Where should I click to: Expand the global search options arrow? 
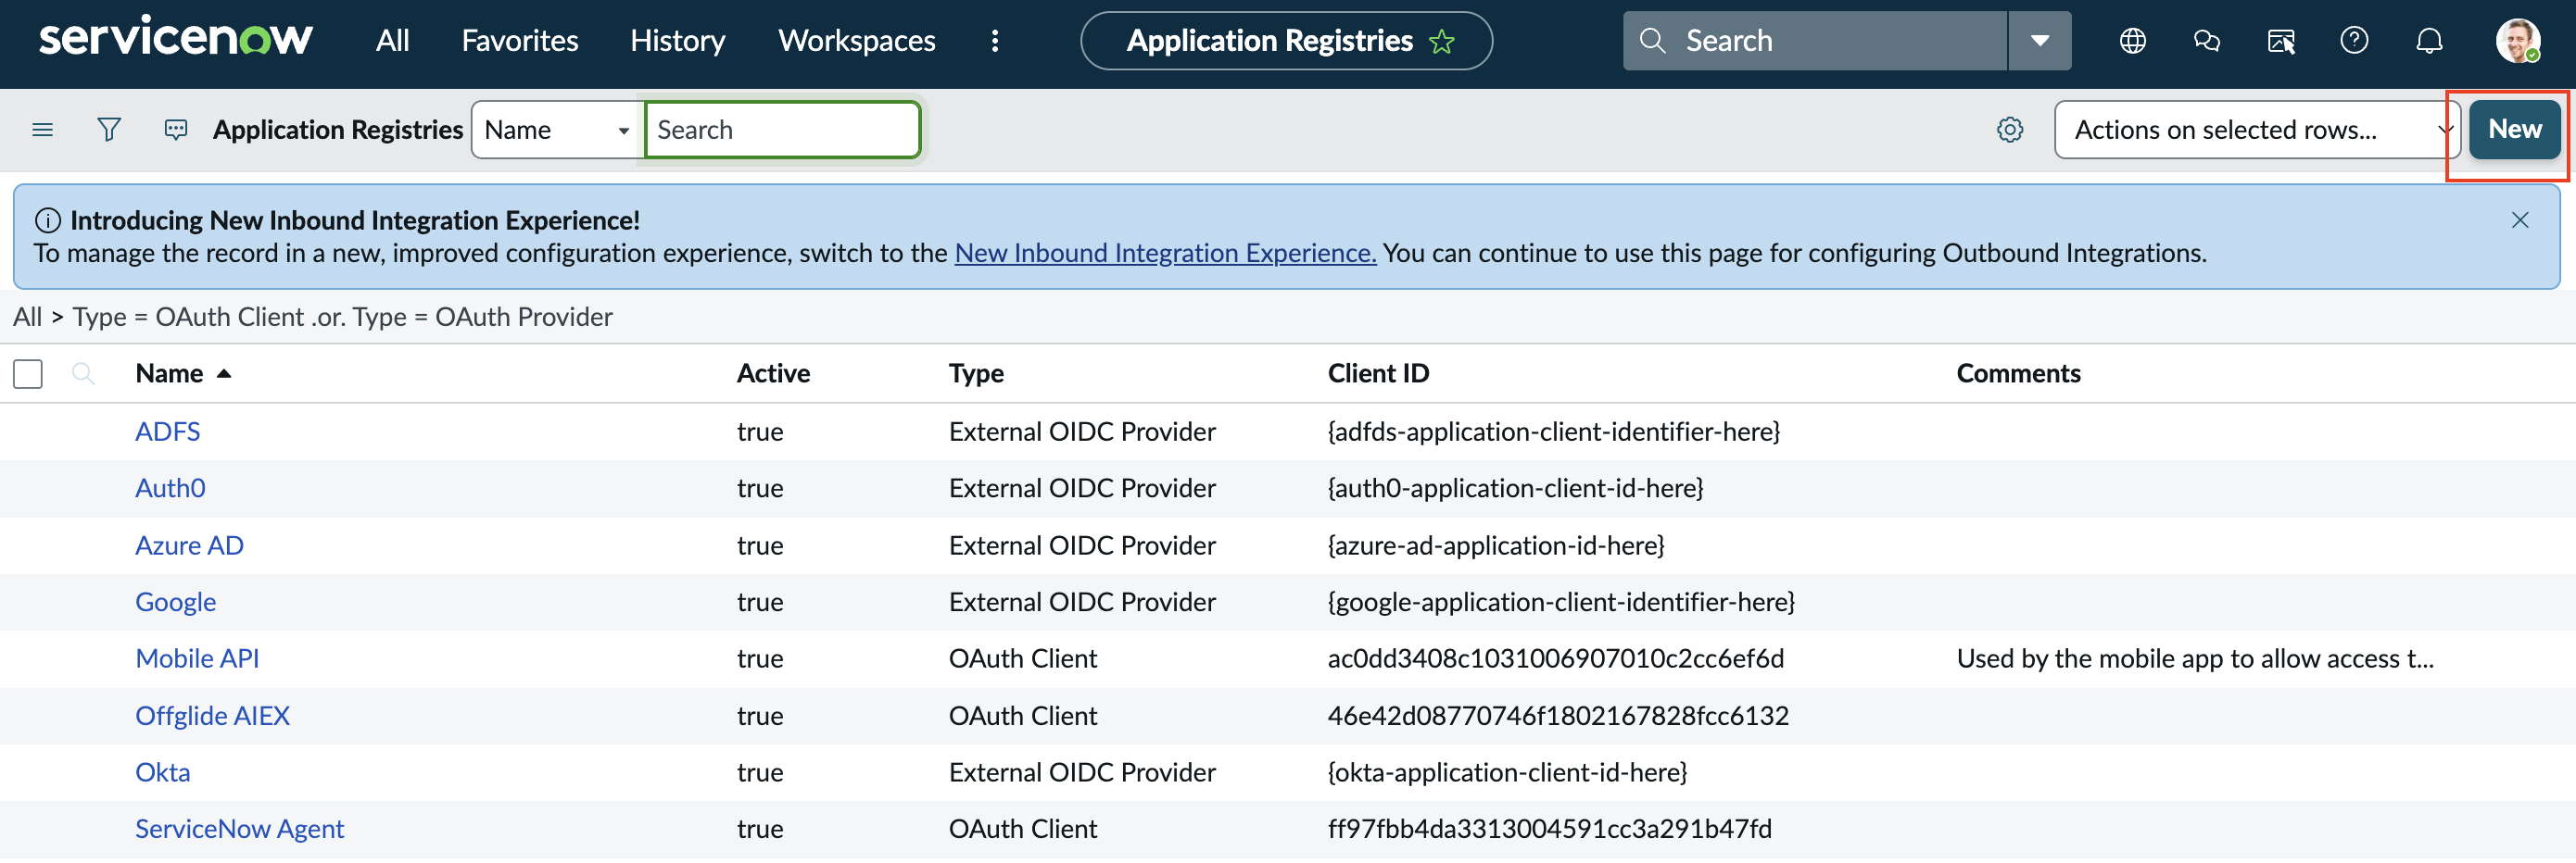click(2040, 41)
